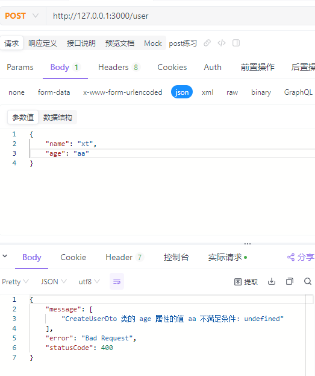Choose x-www-form-urlencoded body type
This screenshot has width=315, height=376.
click(122, 92)
